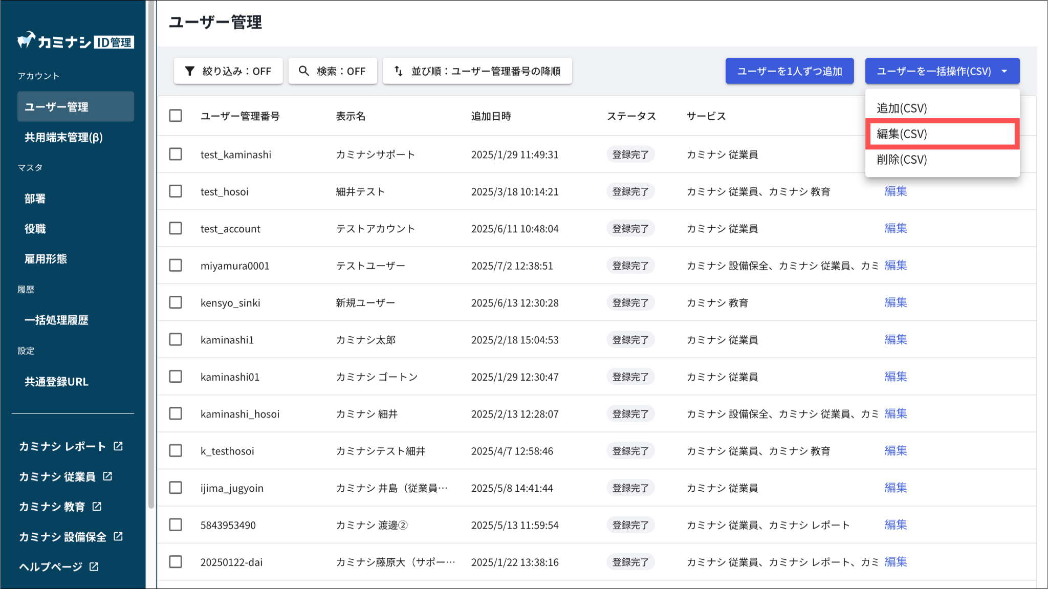
Task: Check the test_kaminashi row checkbox
Action: (176, 154)
